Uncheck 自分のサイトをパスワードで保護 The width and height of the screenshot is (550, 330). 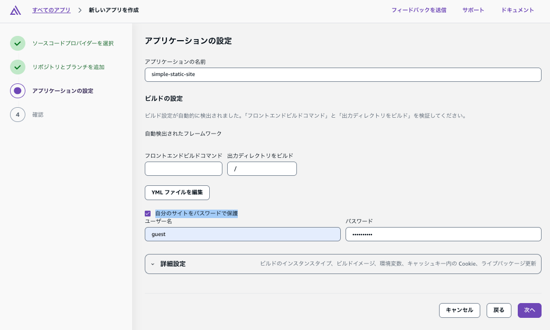pyautogui.click(x=148, y=213)
